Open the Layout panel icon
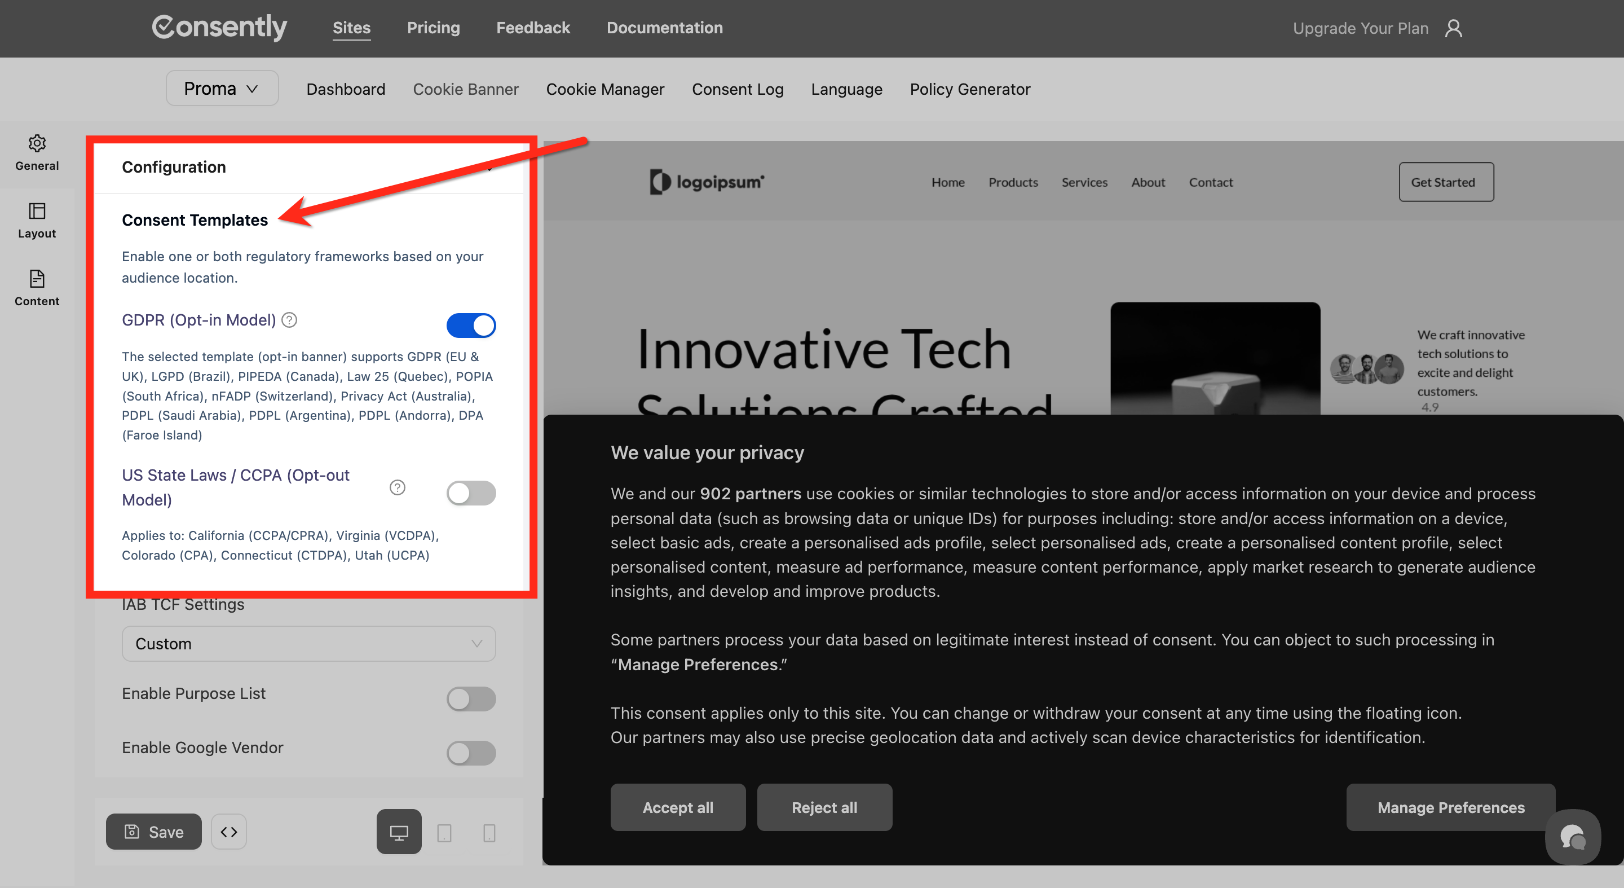Screen dimensions: 1624x888 [x=37, y=211]
